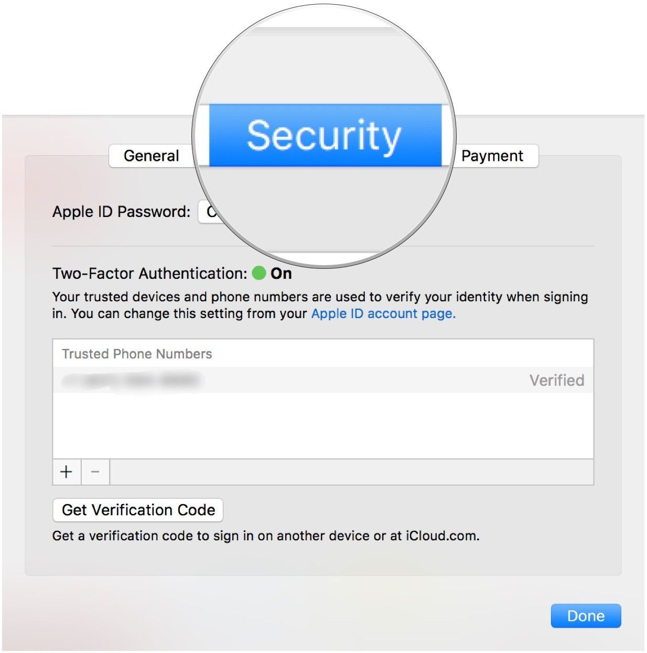
Task: Open the Apple ID account page link
Action: coord(383,313)
